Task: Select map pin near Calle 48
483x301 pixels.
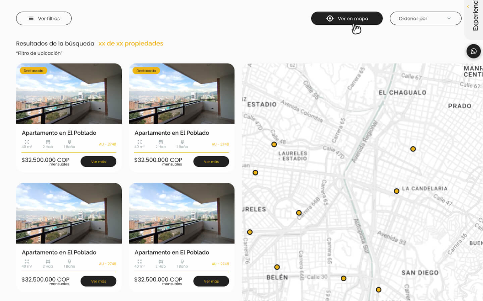Action: (x=274, y=144)
